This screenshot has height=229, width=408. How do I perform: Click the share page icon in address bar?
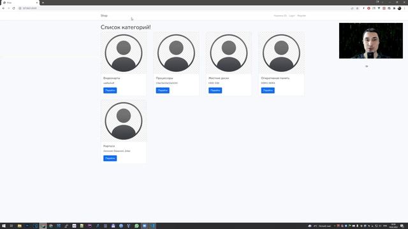(352, 8)
